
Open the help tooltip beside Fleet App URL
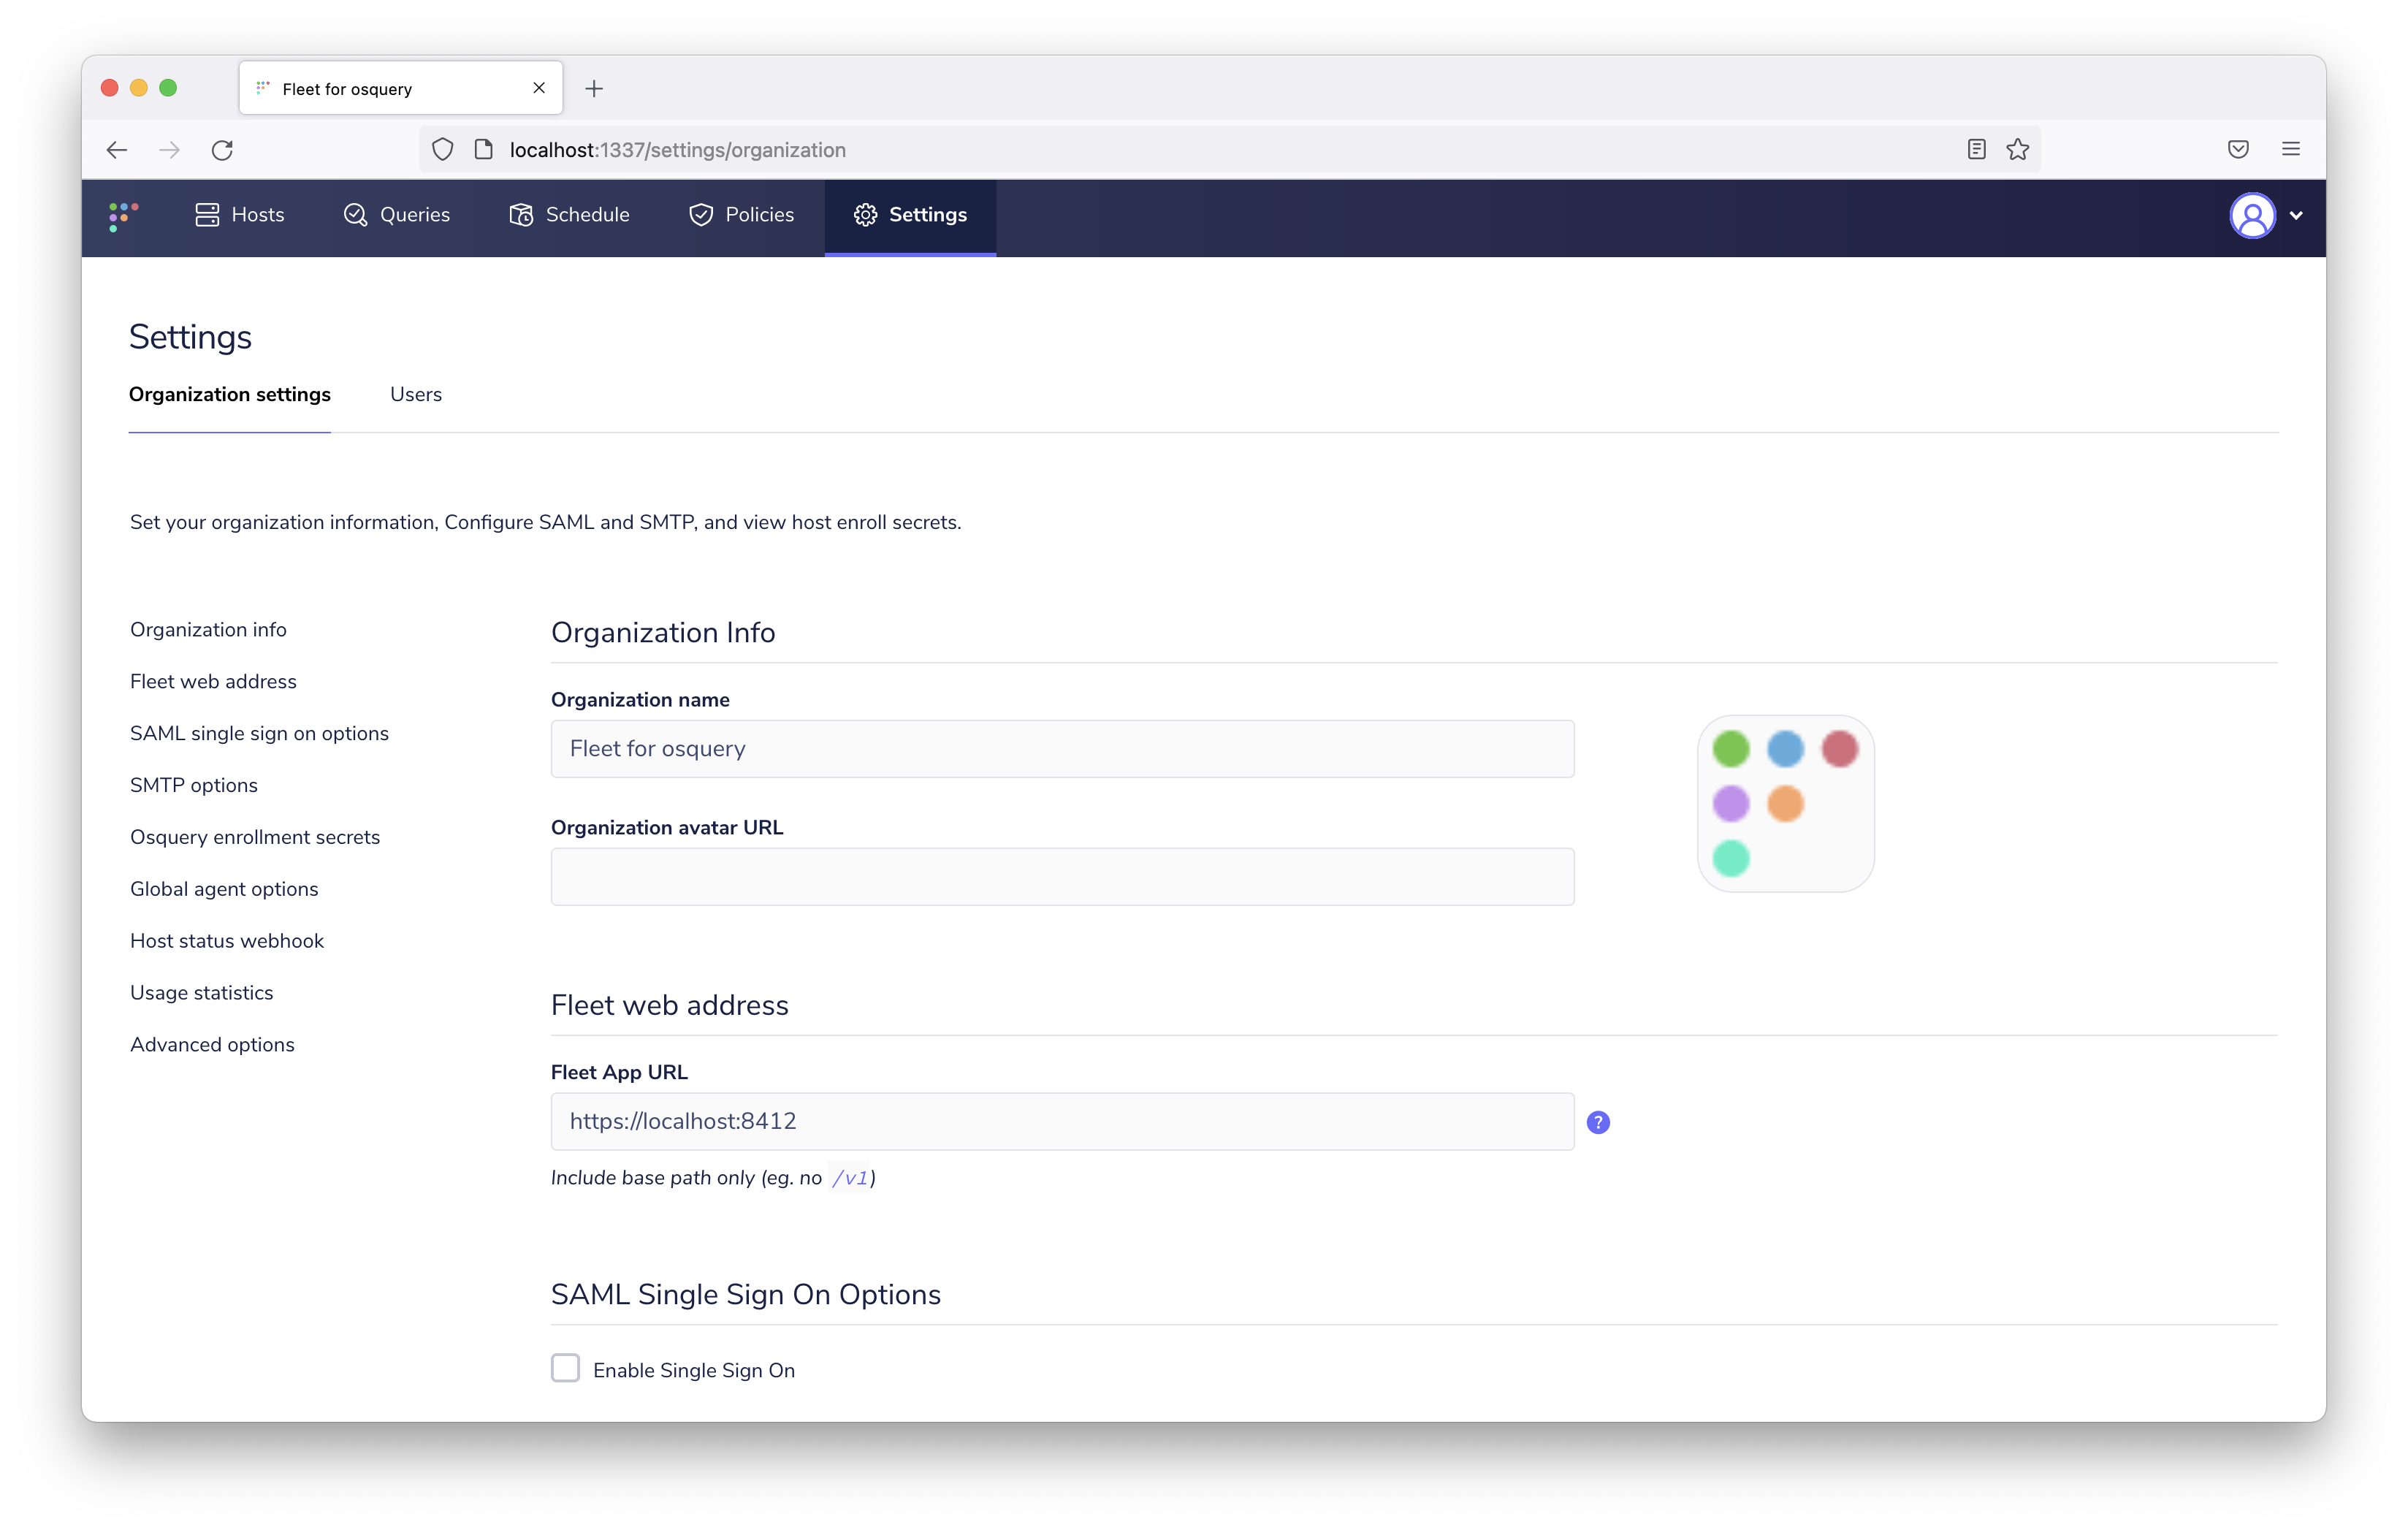point(1597,1122)
